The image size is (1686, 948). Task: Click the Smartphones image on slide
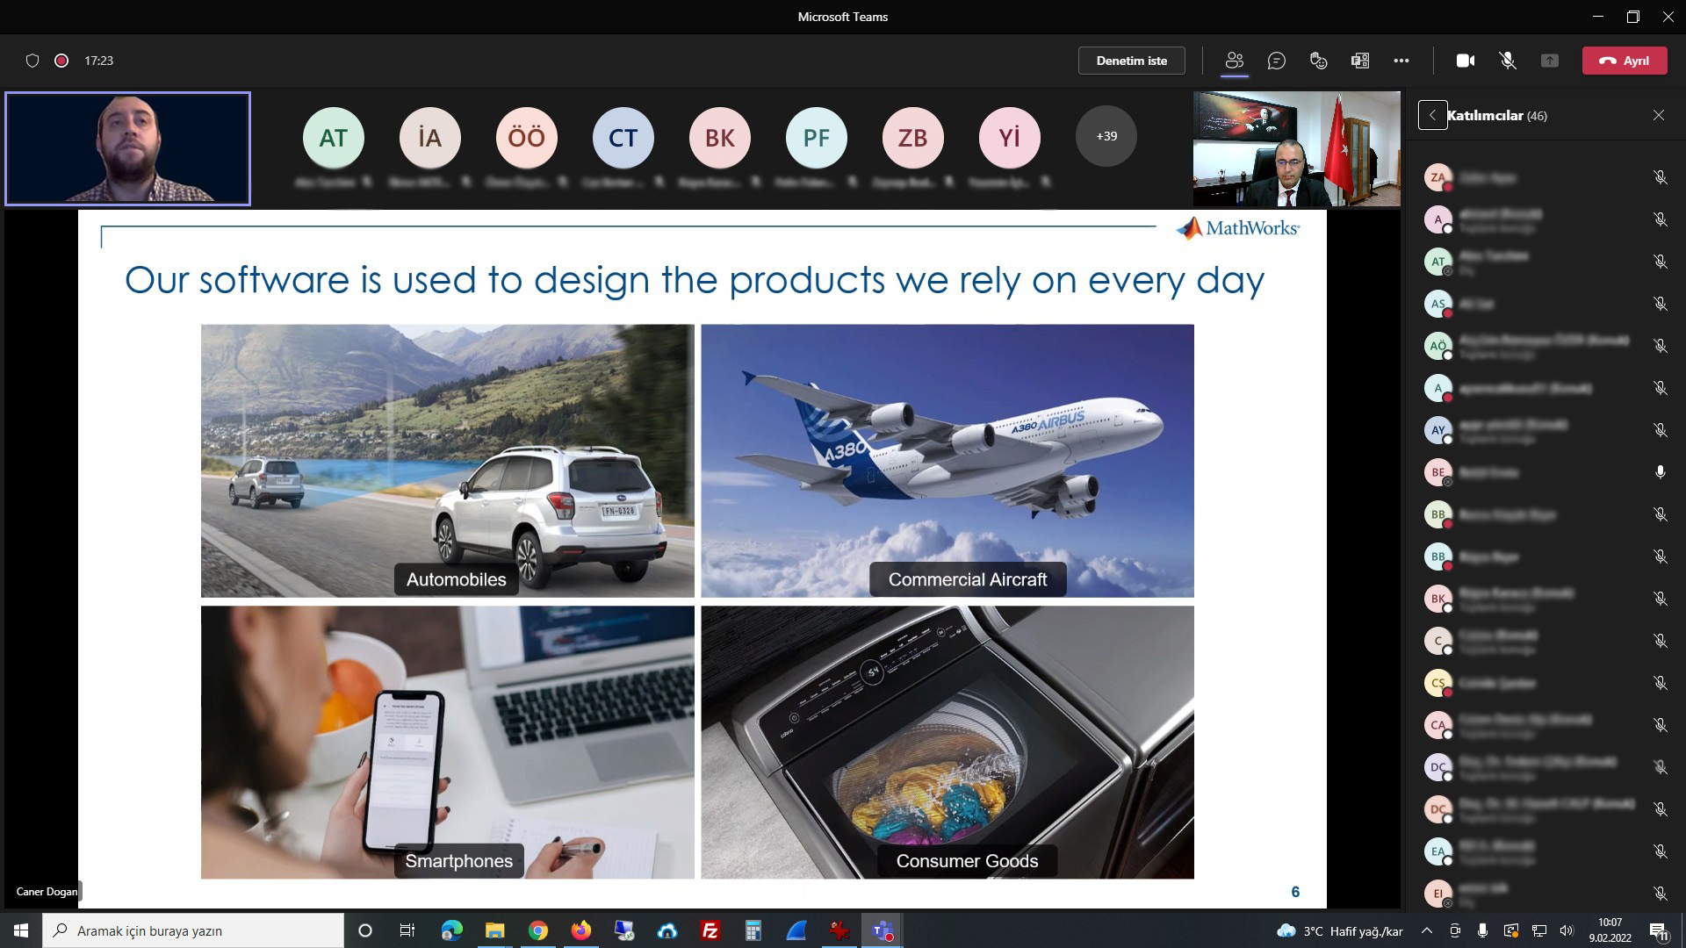click(x=447, y=742)
